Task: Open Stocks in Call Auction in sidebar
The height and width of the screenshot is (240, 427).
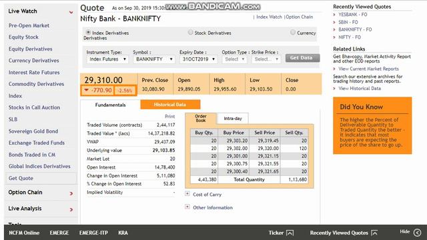Action: click(34, 107)
